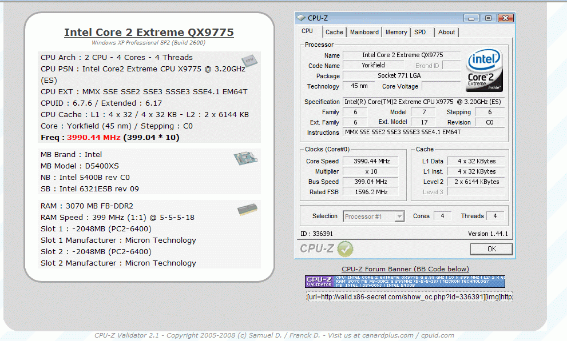Viewport: 567px width, 341px height.
Task: Click the L1 Data 4 x 32 KBytes value
Action: tap(476, 161)
